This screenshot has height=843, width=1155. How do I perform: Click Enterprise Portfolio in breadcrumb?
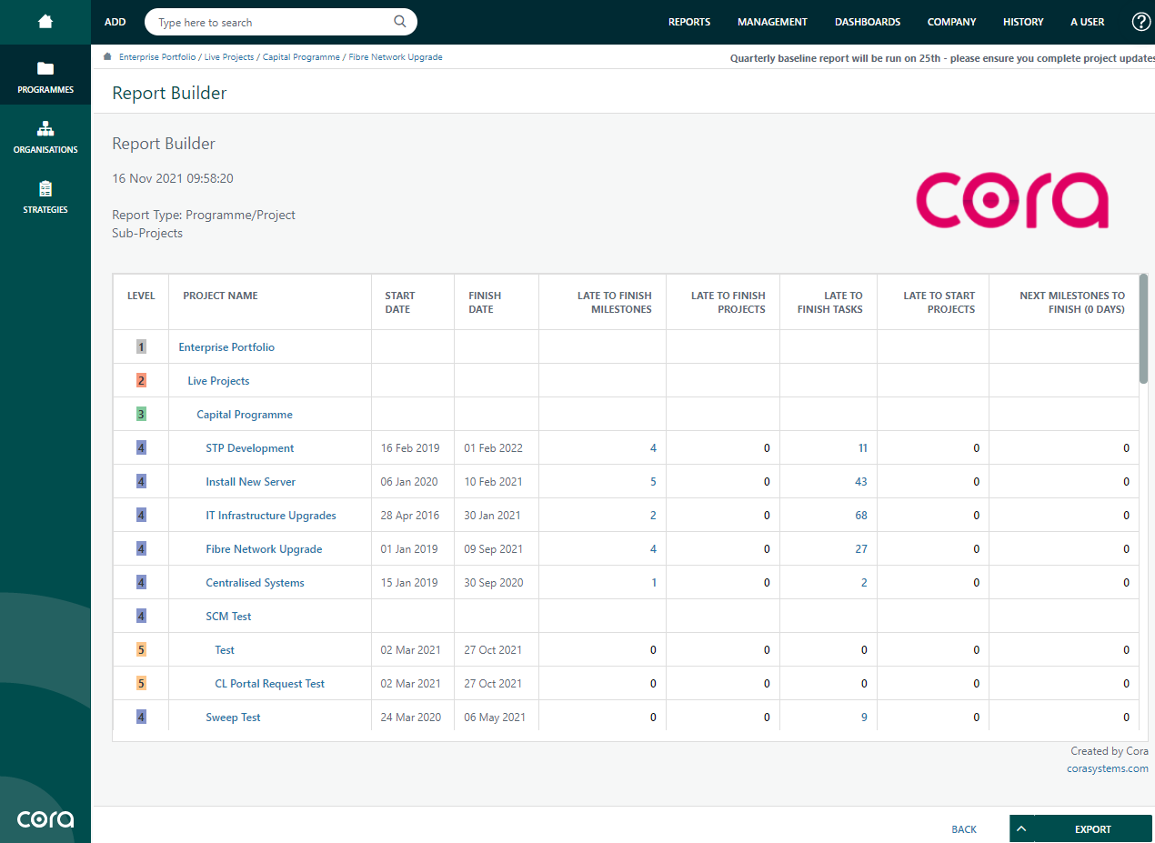[157, 56]
